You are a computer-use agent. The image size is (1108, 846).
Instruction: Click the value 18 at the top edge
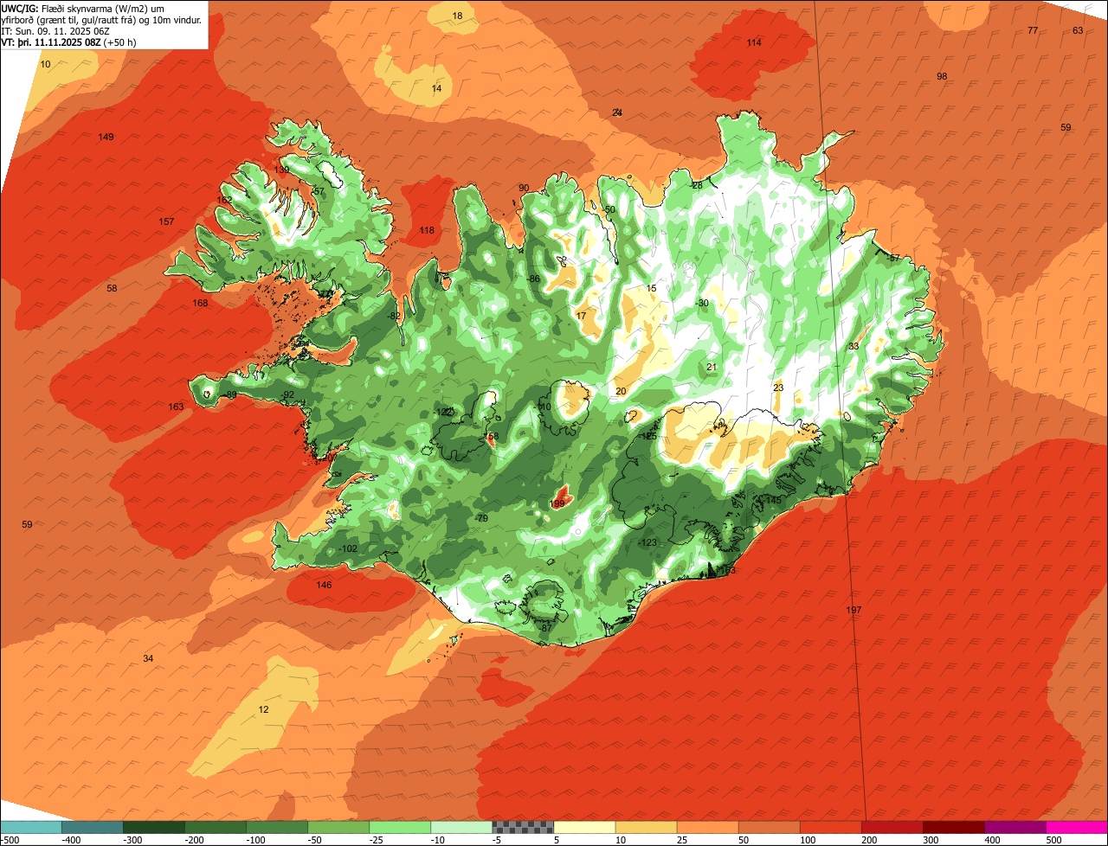coord(457,16)
